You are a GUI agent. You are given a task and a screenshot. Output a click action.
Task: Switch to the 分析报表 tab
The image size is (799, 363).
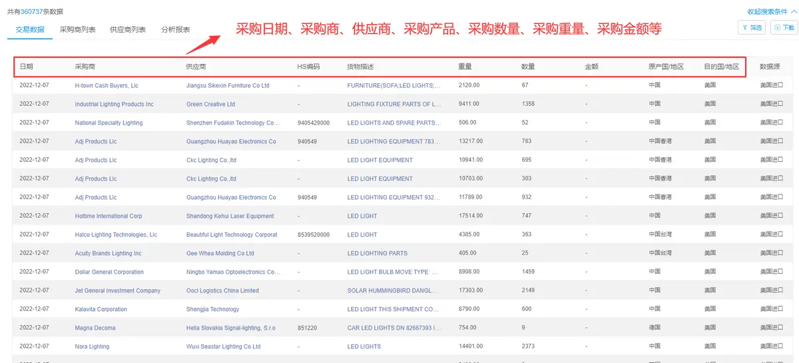click(176, 29)
